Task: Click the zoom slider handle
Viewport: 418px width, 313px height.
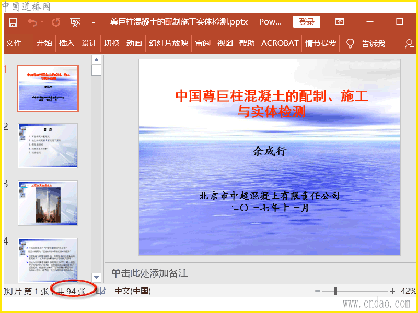Action: click(335, 291)
